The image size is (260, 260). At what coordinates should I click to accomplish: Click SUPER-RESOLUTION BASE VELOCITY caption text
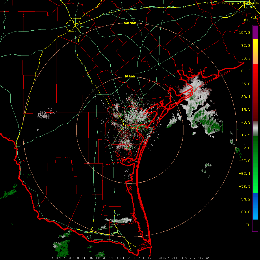point(91,258)
